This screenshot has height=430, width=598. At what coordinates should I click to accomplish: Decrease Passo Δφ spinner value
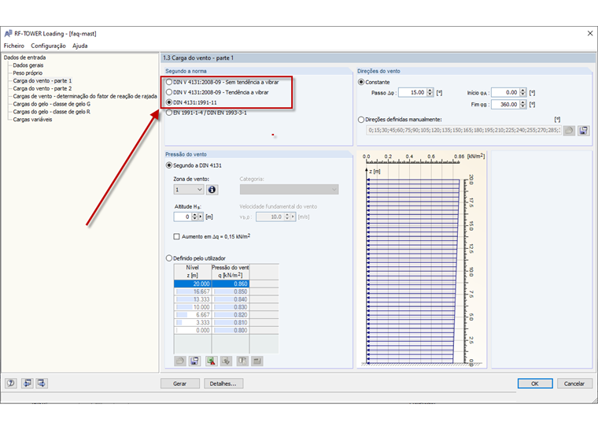(430, 95)
